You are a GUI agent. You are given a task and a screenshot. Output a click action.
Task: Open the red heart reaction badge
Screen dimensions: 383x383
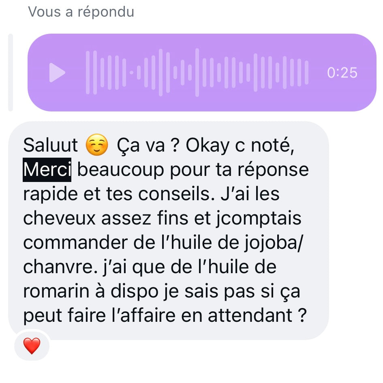[32, 346]
